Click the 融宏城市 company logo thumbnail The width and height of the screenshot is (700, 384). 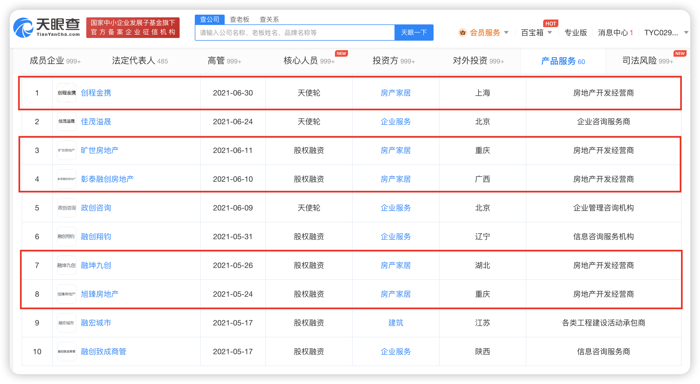point(66,323)
